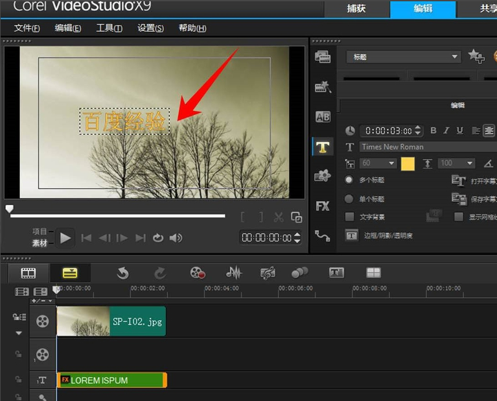
Task: Click the Open Subtitle File icon
Action: [x=458, y=180]
